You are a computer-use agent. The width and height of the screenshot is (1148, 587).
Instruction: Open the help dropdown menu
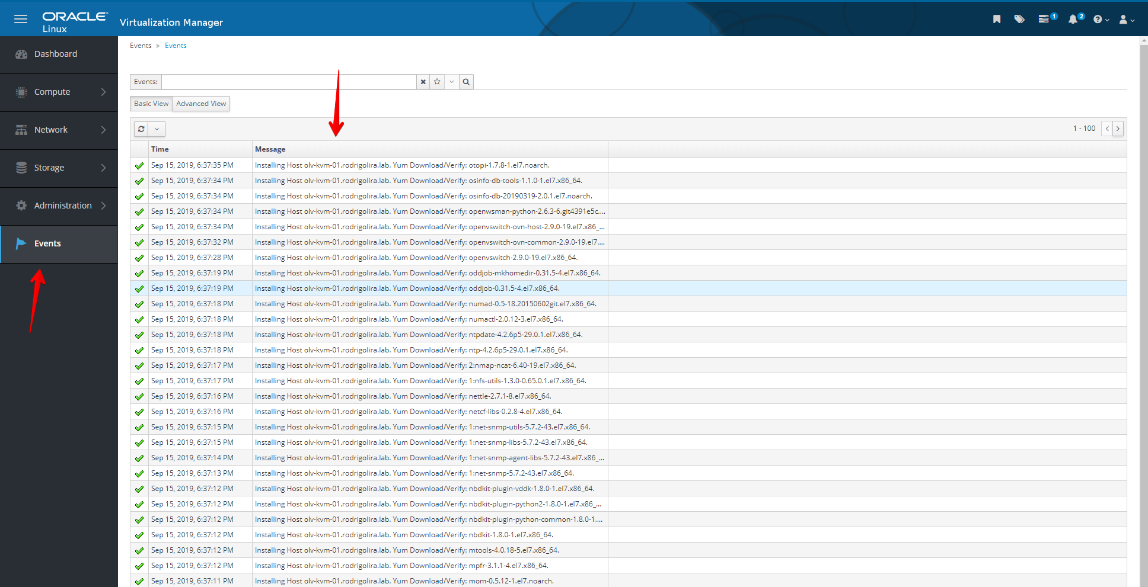1101,20
